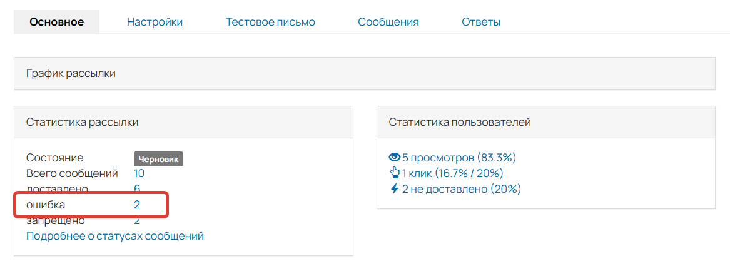The height and width of the screenshot is (276, 730).
Task: Click the Черновик status badge
Action: (159, 159)
